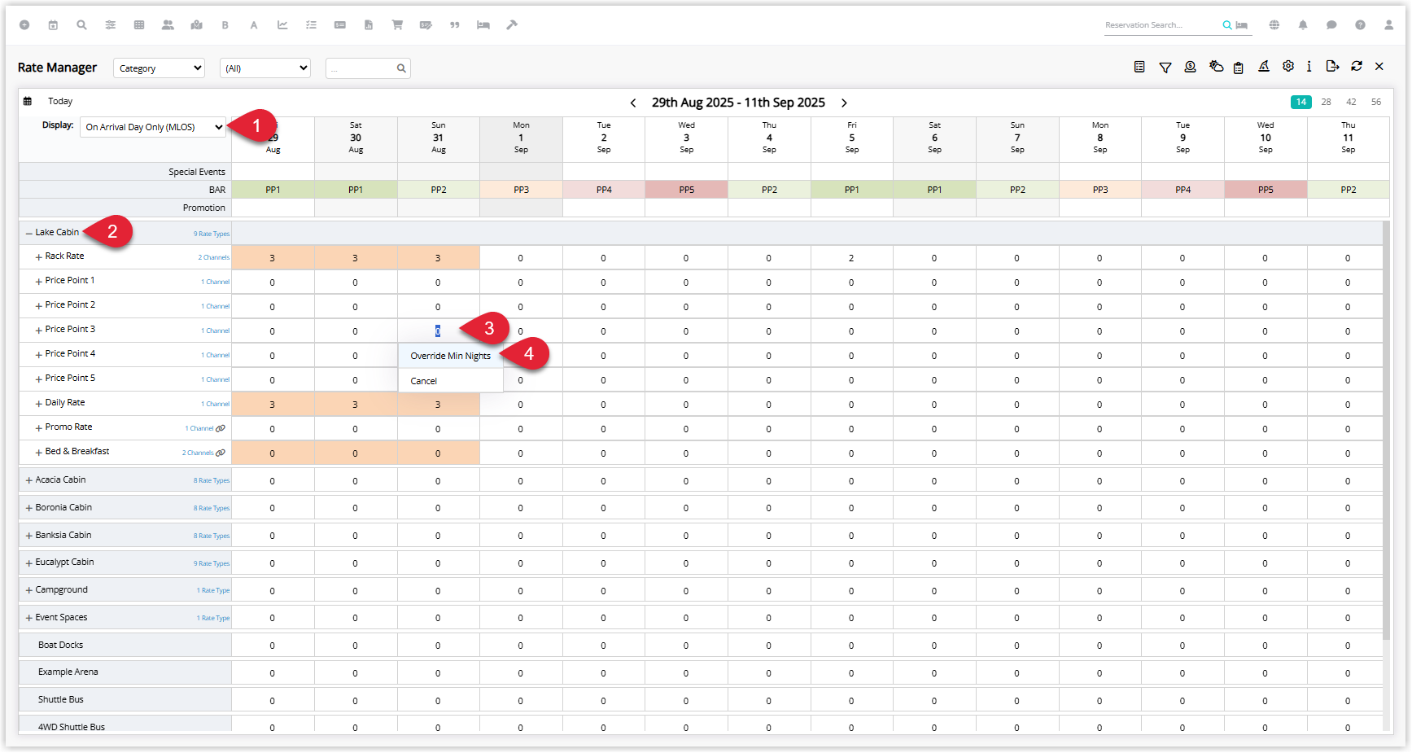Click the information i icon in Rate Manager

click(x=1309, y=67)
